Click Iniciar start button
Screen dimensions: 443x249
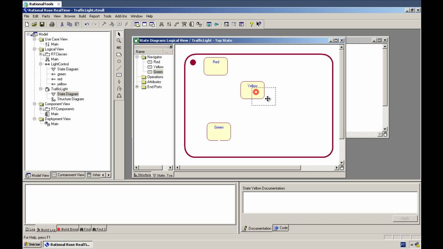[32, 245]
